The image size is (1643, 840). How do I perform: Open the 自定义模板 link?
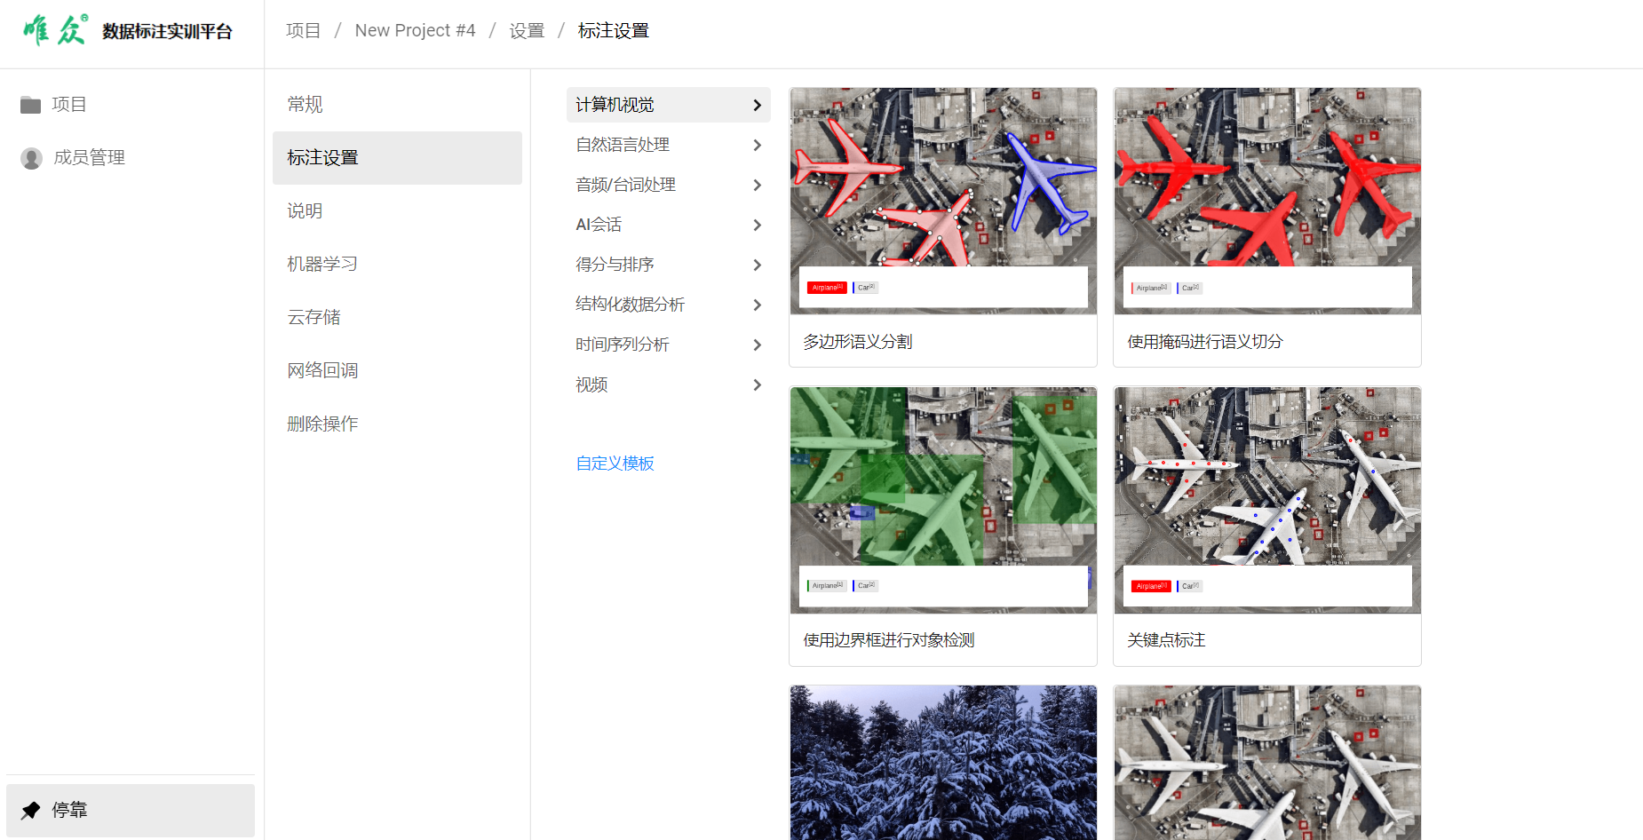pos(615,464)
